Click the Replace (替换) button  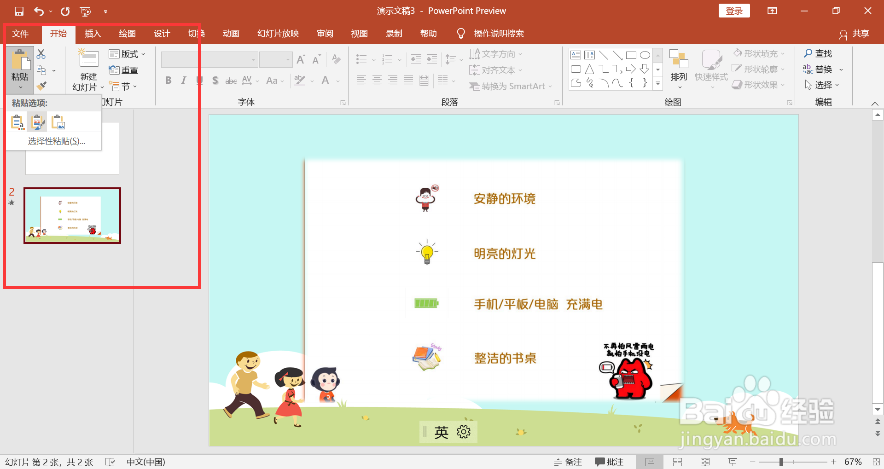(x=818, y=69)
